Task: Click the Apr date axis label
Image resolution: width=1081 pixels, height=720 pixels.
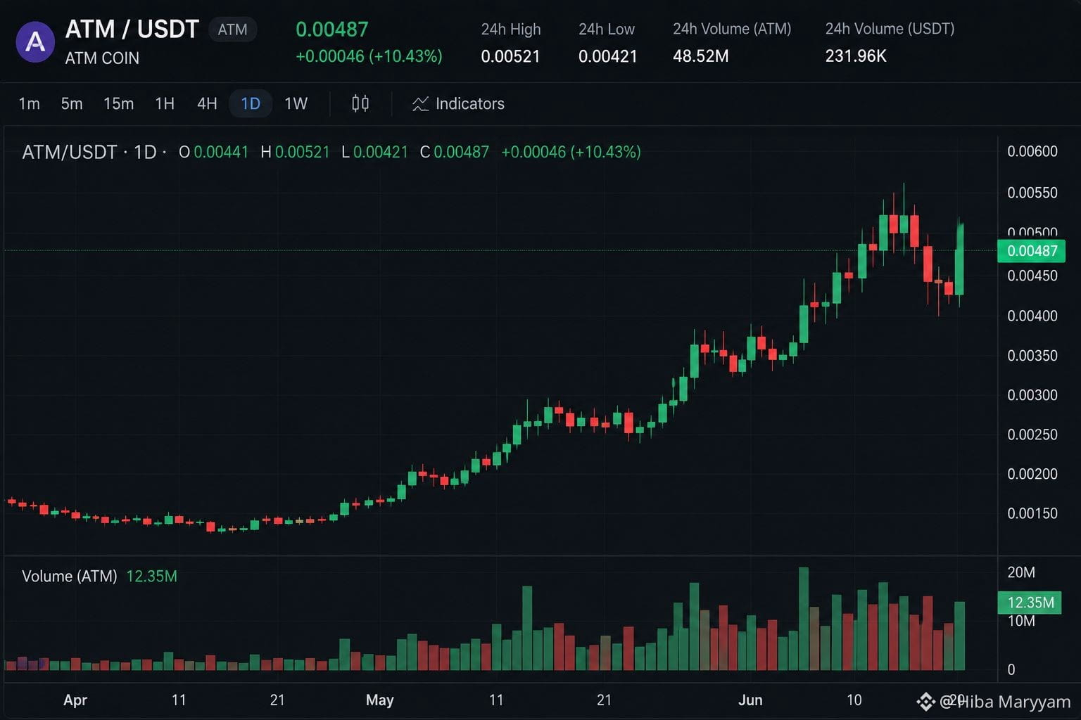Action: [75, 700]
